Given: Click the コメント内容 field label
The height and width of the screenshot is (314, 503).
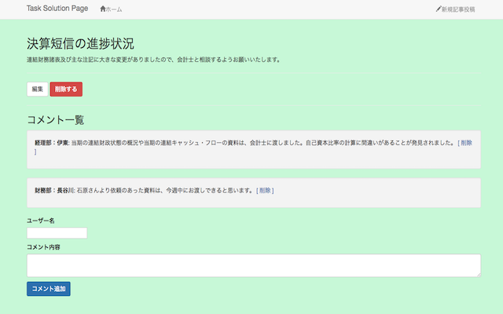Looking at the screenshot, I should (x=43, y=246).
